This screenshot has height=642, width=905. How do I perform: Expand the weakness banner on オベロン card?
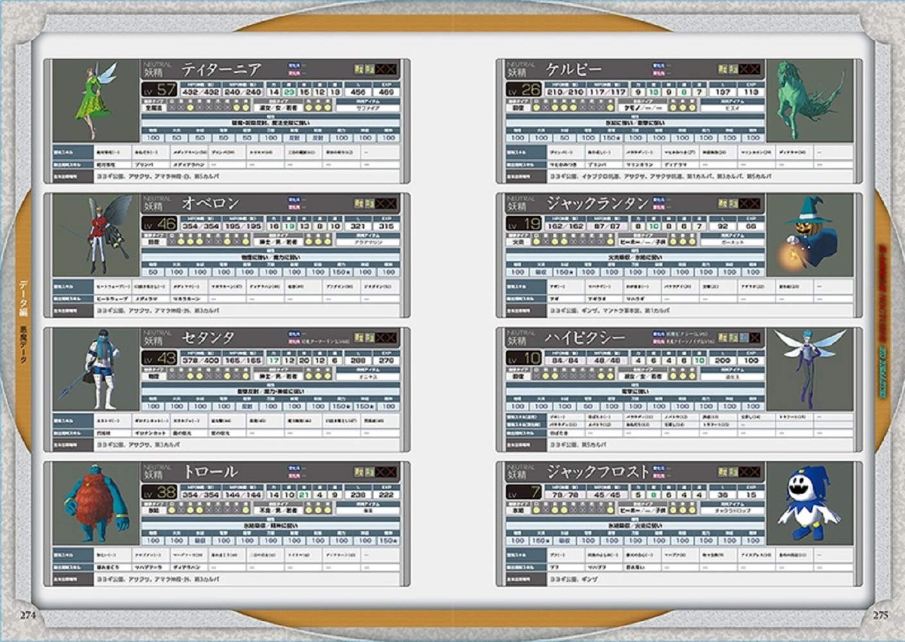(271, 257)
